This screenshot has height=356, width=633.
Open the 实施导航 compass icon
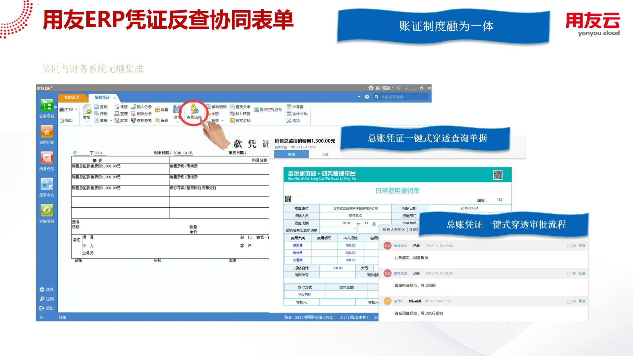46,210
